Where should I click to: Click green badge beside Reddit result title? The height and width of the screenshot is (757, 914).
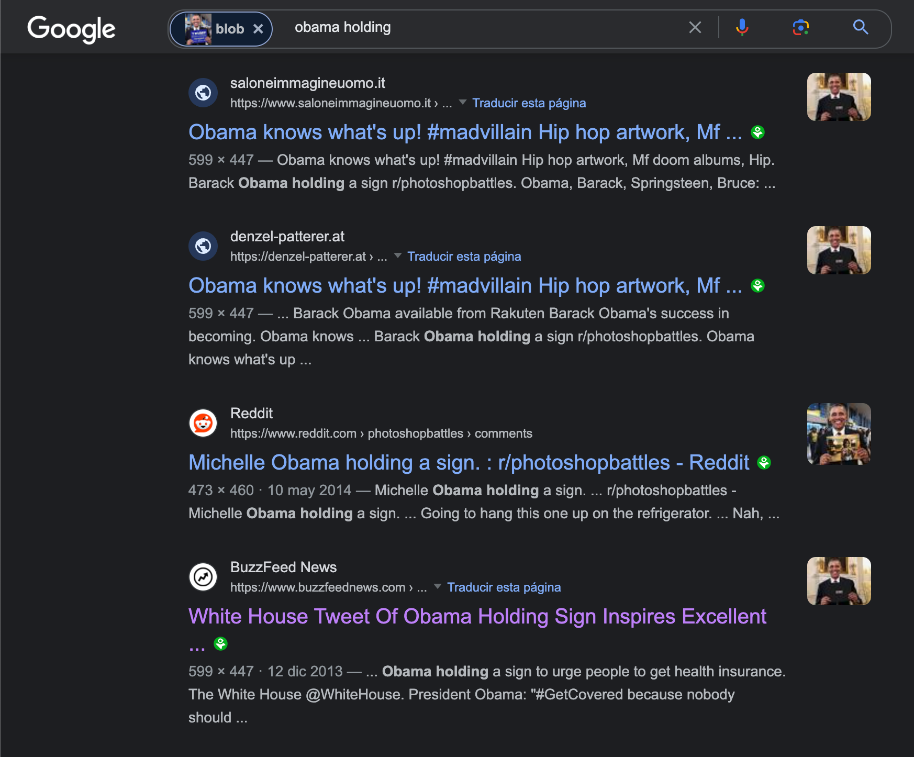(764, 463)
